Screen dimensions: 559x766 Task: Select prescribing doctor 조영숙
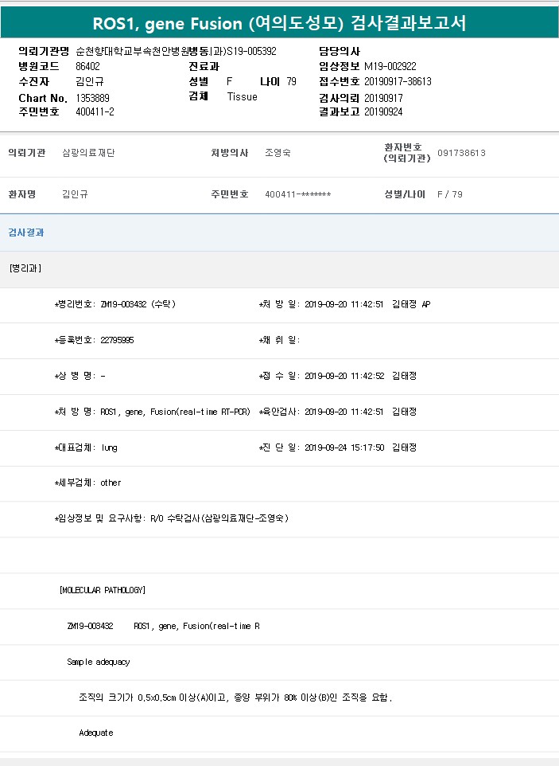(278, 153)
